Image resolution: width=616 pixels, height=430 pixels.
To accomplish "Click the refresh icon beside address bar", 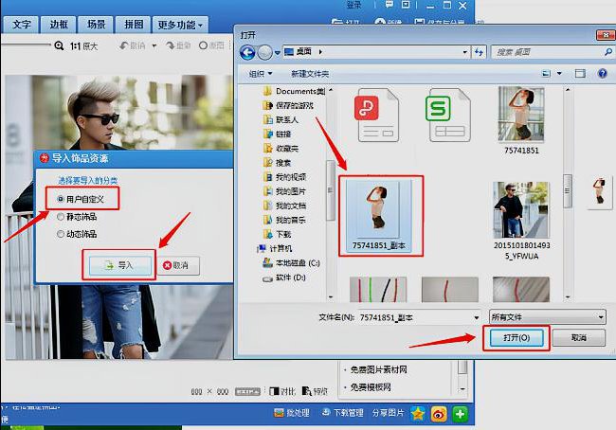I will coord(479,52).
